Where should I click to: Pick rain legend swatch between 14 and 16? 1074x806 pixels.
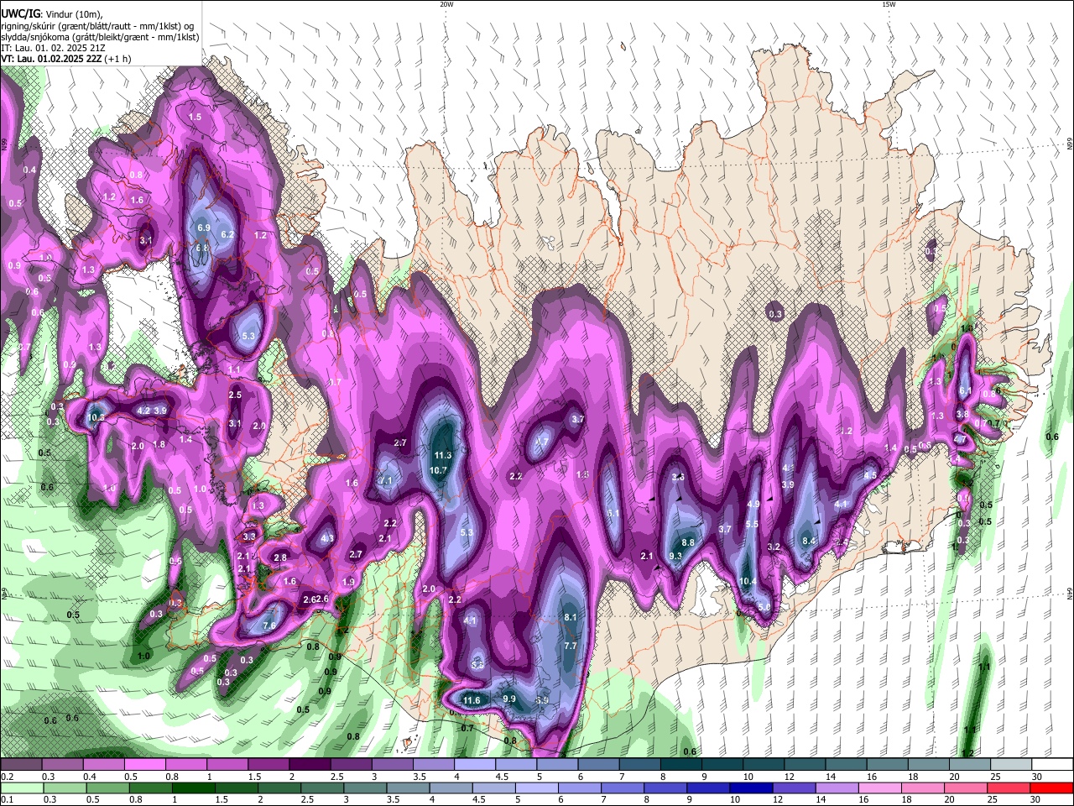point(838,788)
